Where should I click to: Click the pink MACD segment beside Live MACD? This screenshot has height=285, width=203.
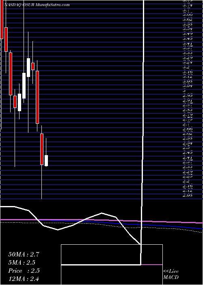pos(152,265)
